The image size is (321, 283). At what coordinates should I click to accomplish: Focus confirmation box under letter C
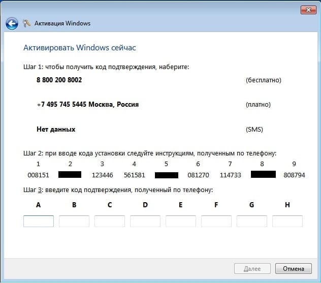[x=110, y=221]
